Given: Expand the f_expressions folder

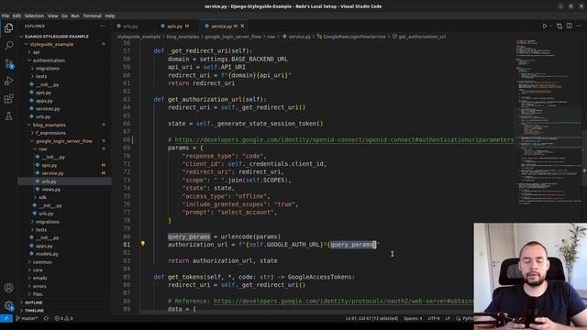Looking at the screenshot, I should pyautogui.click(x=50, y=133).
